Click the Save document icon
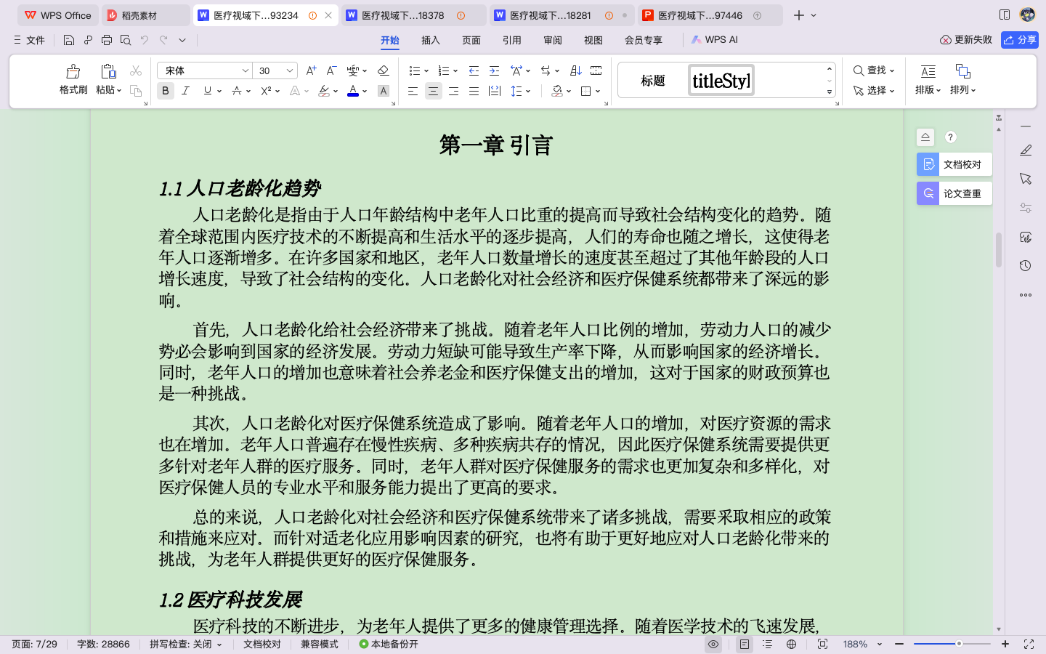Screen dimensions: 1046x654 pos(69,40)
